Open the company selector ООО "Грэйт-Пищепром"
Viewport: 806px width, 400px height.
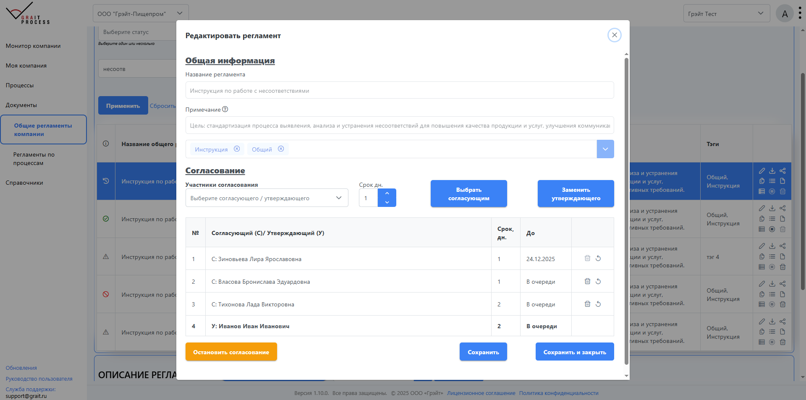[140, 13]
